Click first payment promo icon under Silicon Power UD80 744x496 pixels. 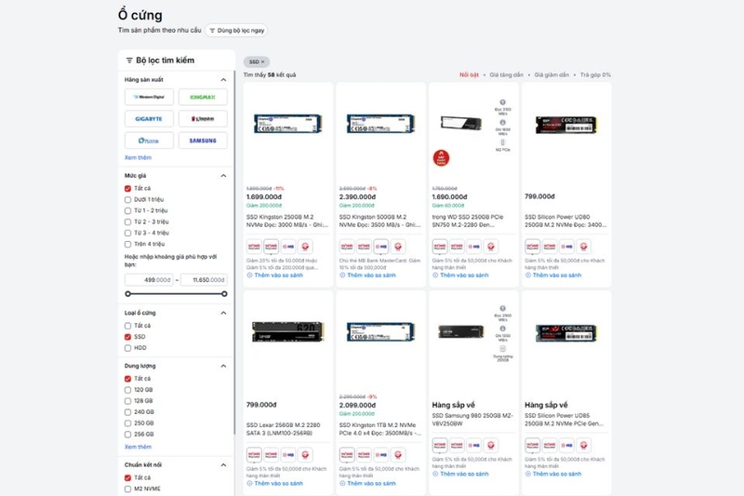532,247
